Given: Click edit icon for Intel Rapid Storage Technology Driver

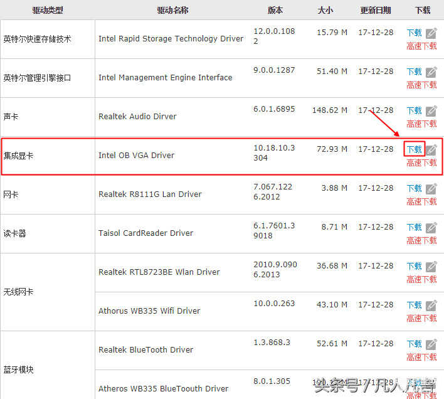Looking at the screenshot, I should pyautogui.click(x=431, y=33).
